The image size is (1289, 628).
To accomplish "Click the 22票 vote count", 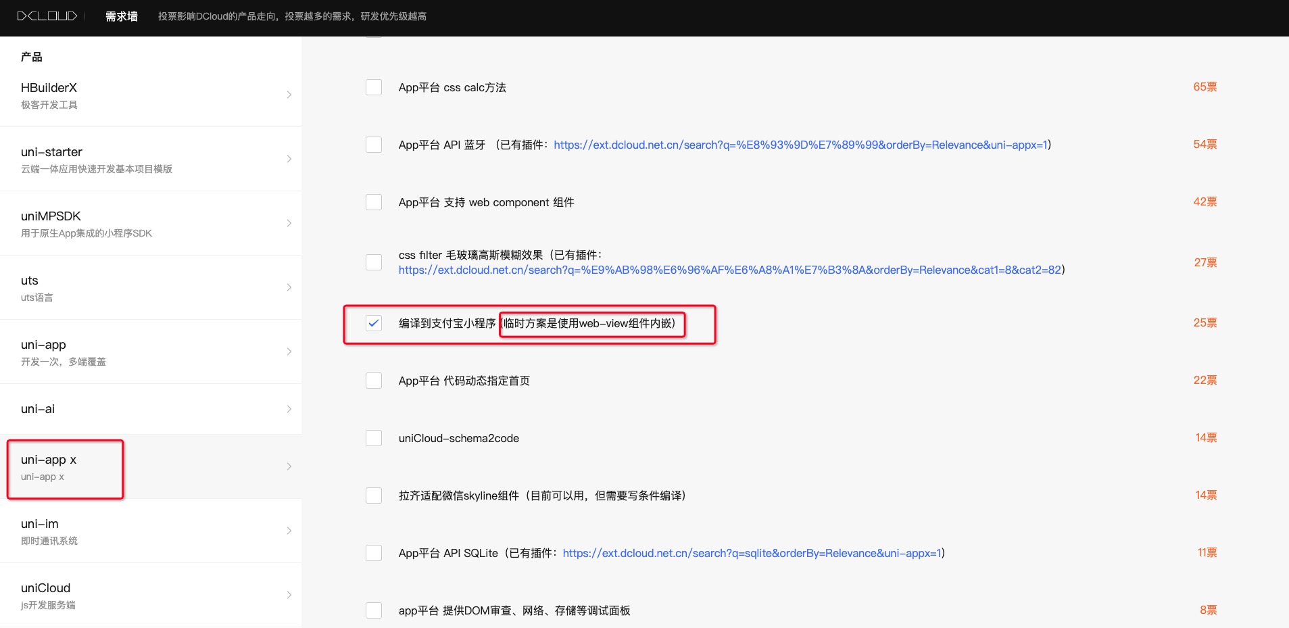I will pos(1205,381).
